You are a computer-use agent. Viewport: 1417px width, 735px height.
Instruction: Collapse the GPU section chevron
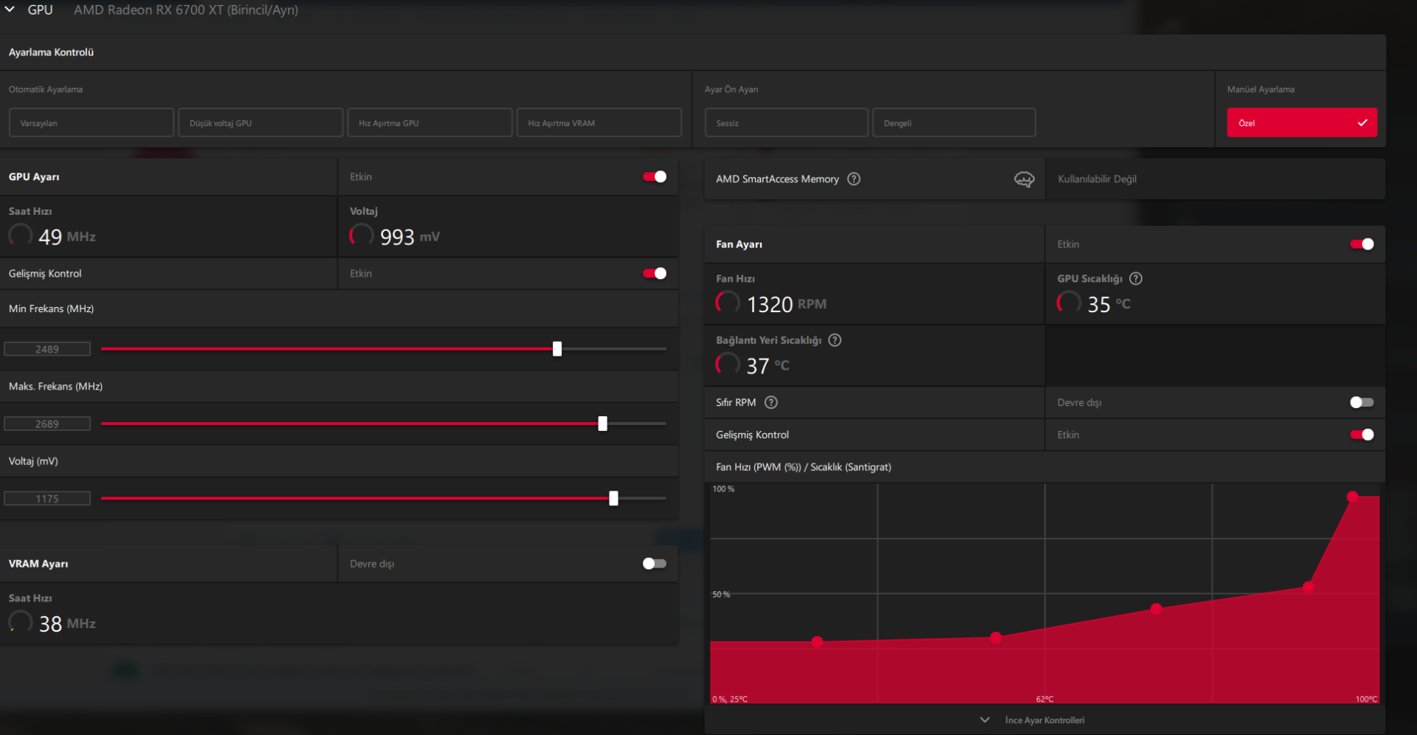pos(10,10)
